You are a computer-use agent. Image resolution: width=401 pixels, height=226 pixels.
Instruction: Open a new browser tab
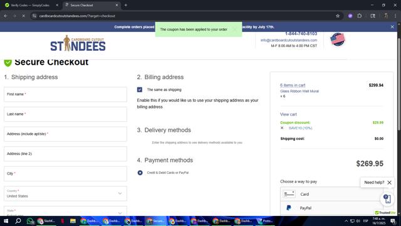[125, 5]
